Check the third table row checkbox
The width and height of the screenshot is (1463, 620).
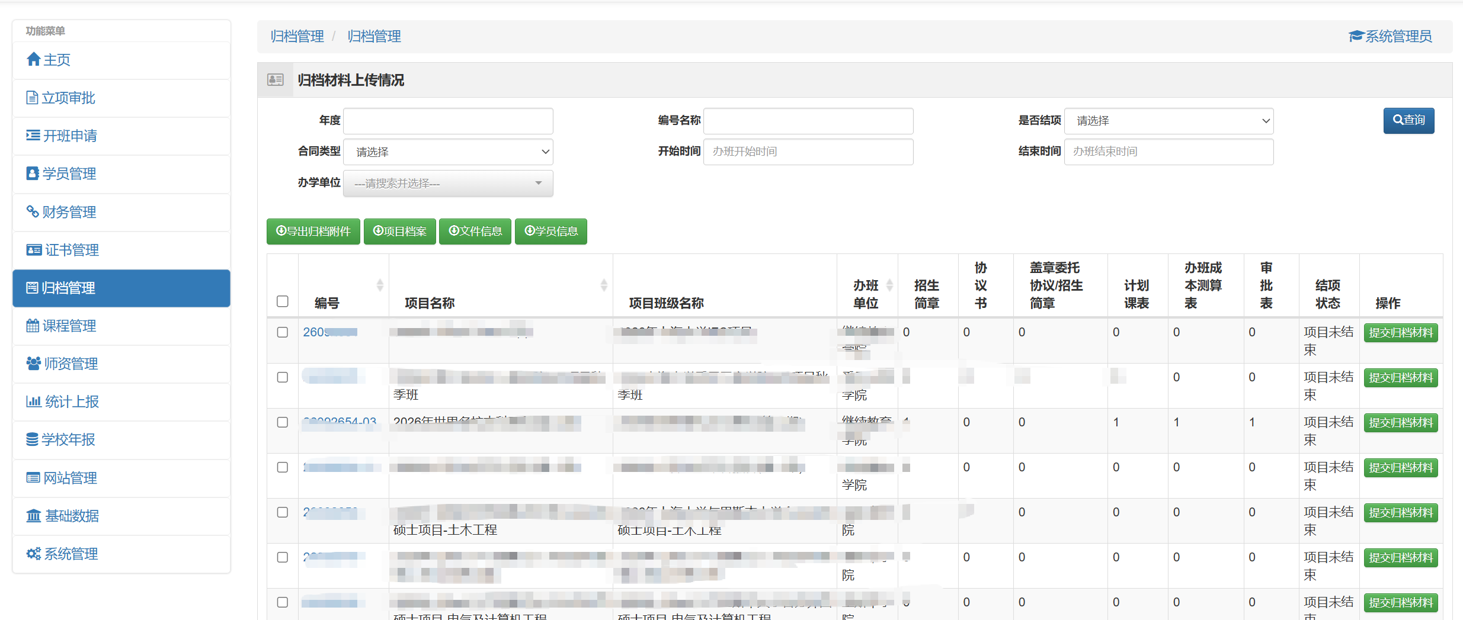tap(283, 422)
